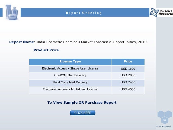Image resolution: width=173 pixels, height=130 pixels.
Task: Click the cosmetic bottles illustration
Action: click(x=12, y=12)
